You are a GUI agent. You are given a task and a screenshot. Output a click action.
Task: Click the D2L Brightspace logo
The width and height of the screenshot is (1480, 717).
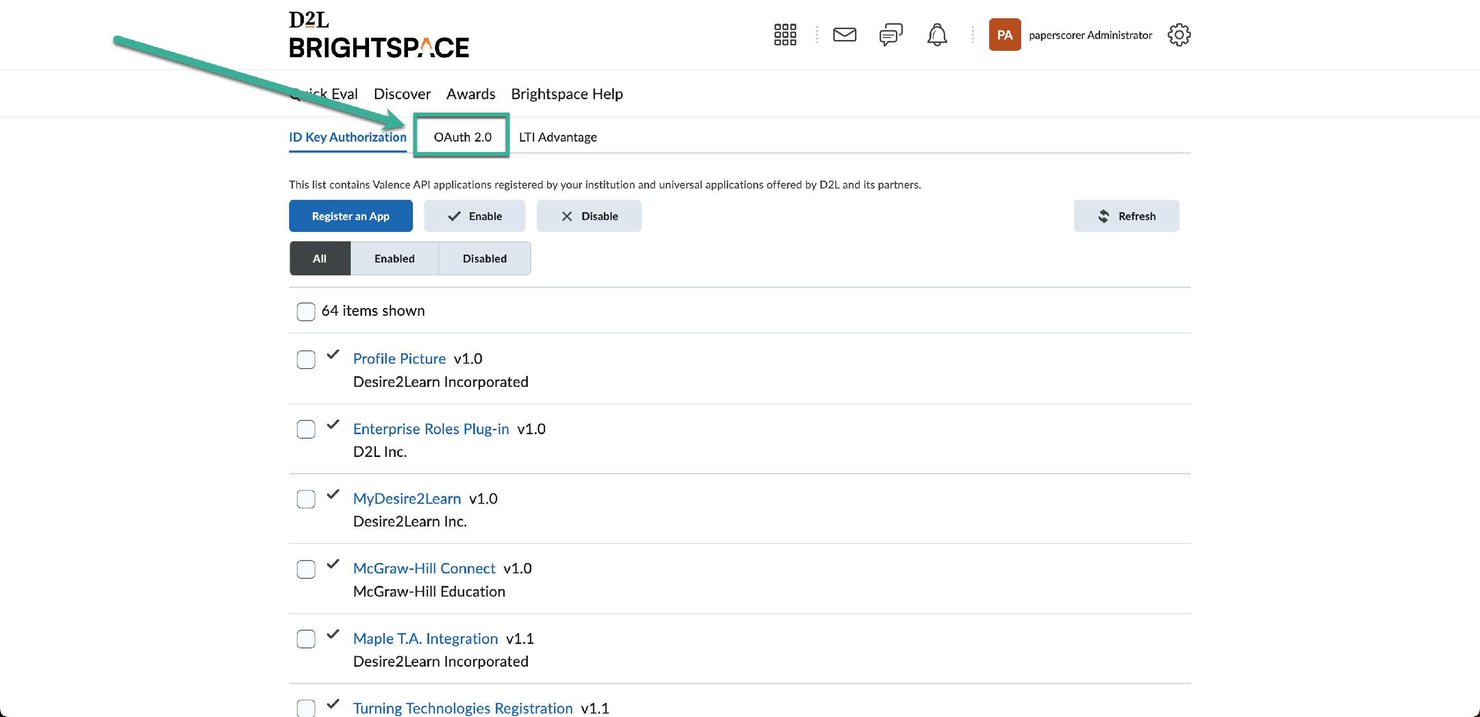coord(378,35)
